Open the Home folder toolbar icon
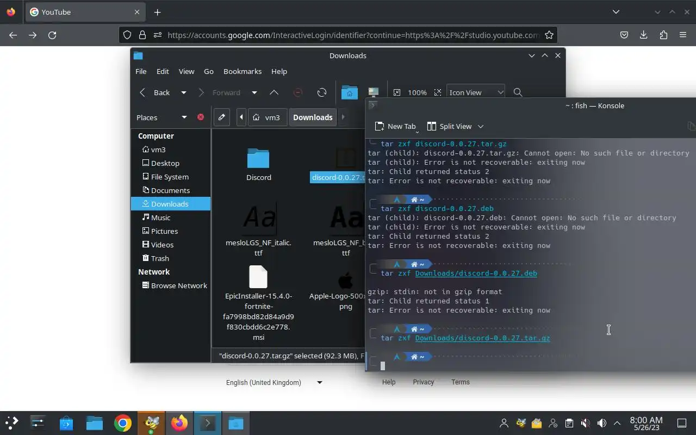 coord(350,92)
